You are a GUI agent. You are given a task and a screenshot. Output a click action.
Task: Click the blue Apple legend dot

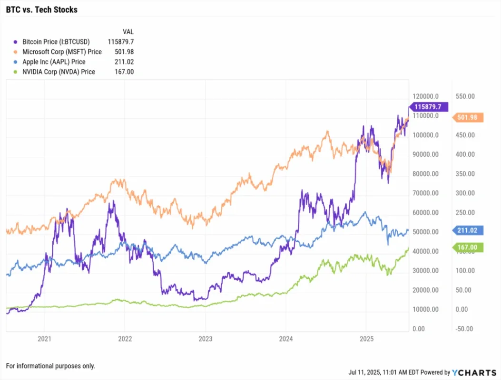(x=15, y=62)
